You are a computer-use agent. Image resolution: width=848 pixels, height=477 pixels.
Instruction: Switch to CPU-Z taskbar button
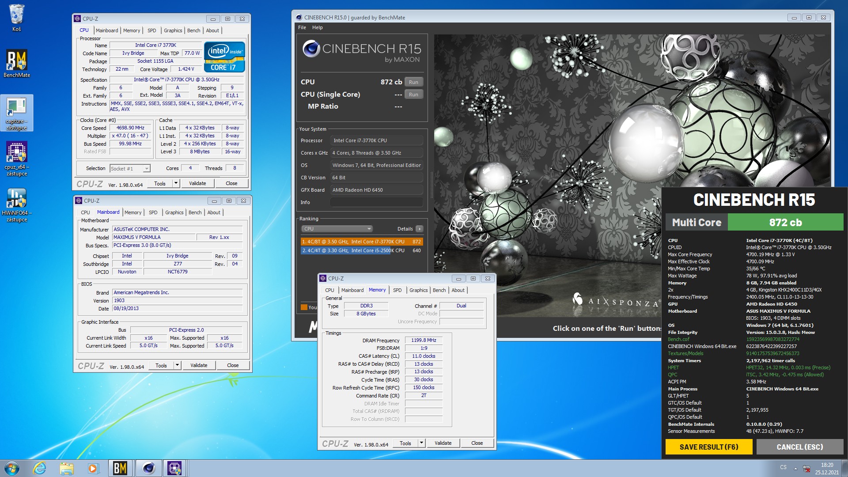pyautogui.click(x=174, y=468)
